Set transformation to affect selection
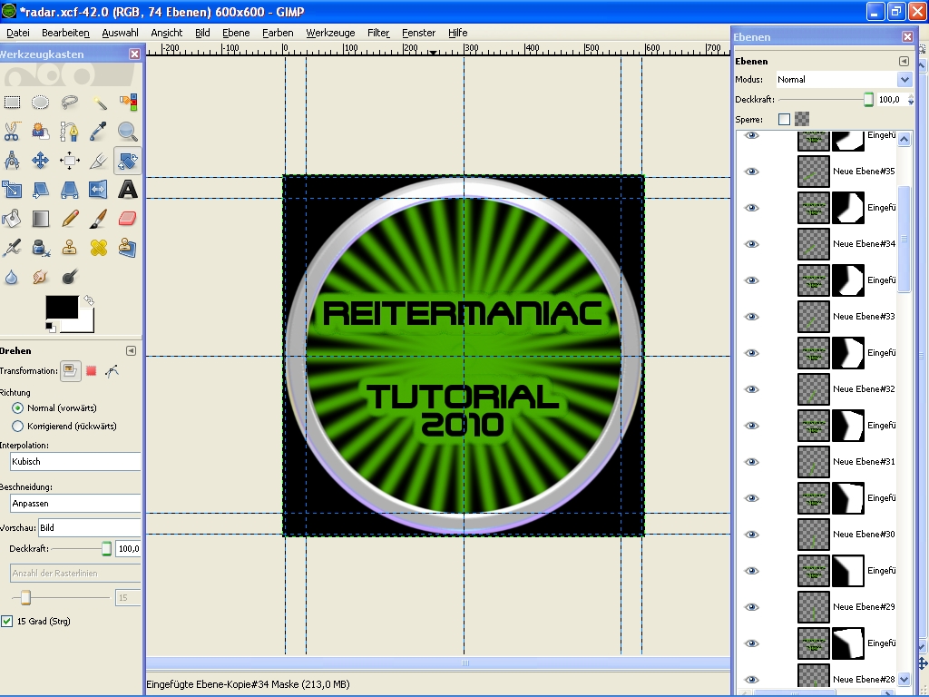This screenshot has height=697, width=929. coord(92,371)
